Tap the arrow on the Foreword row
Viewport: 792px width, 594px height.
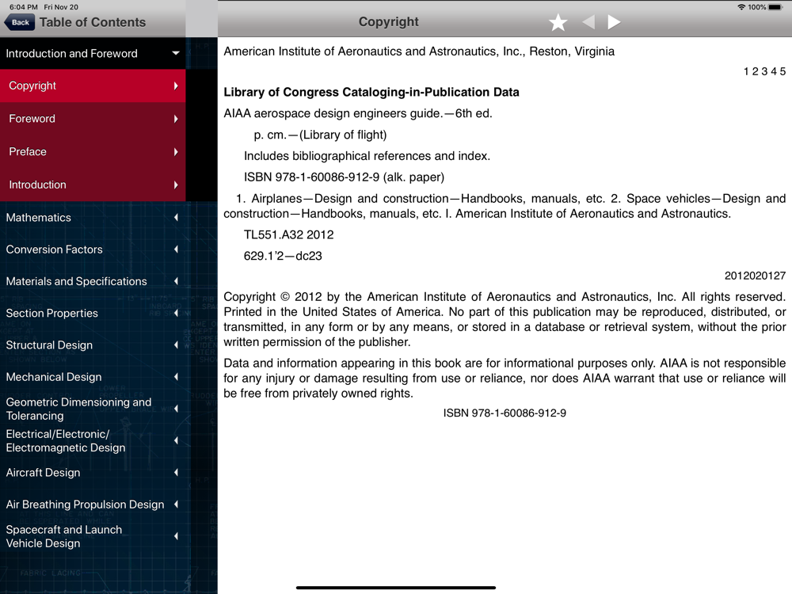pyautogui.click(x=176, y=119)
